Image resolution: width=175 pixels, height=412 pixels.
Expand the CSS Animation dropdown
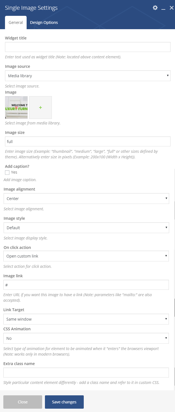86,338
